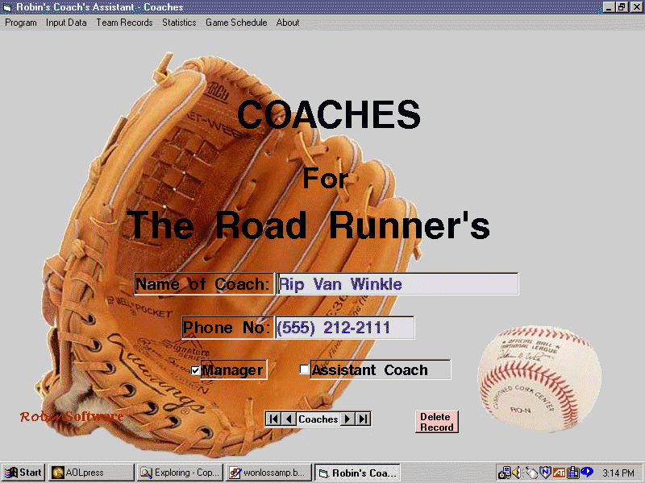The width and height of the screenshot is (645, 483).
Task: Click the COACHES heading text
Action: point(329,114)
